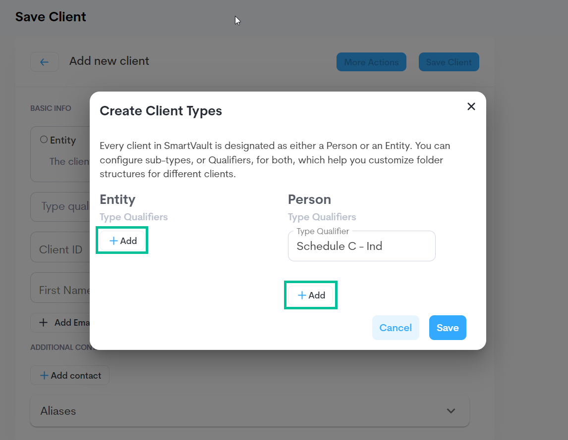568x440 pixels.
Task: Add a Person type qualifier
Action: (x=311, y=295)
